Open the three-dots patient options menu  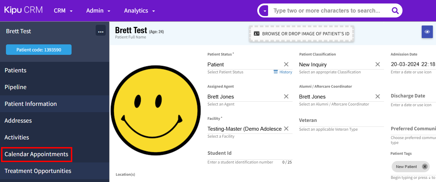101,31
